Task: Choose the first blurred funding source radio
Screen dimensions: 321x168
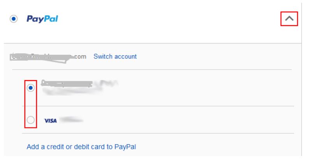Action: pyautogui.click(x=31, y=88)
